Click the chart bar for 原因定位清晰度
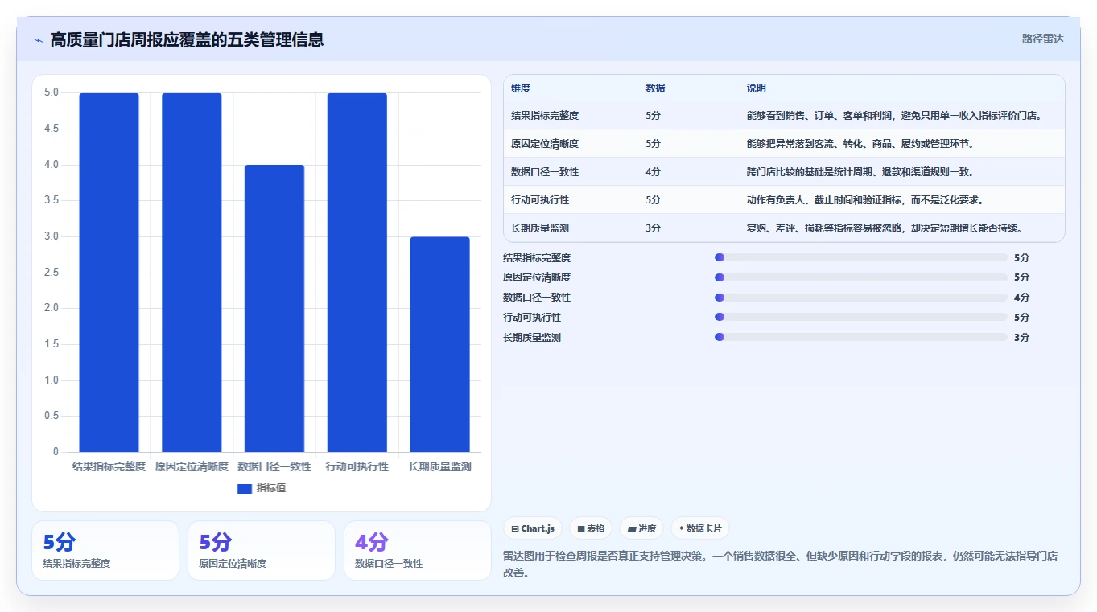 (x=192, y=273)
